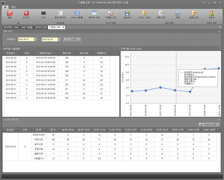Image resolution: width=224 pixels, height=180 pixels.
Task: Open the start date 2016-04-21 dropdown arrow
Action: click(36, 39)
